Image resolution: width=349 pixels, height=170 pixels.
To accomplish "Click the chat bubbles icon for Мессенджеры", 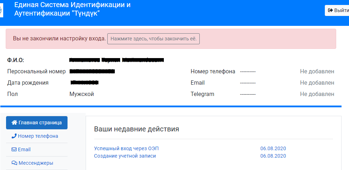I will [x=14, y=163].
